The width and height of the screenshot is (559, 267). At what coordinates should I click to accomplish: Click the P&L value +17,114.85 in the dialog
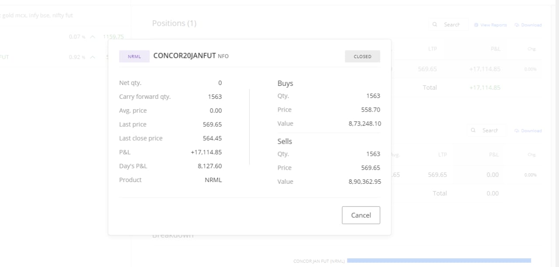coord(206,152)
